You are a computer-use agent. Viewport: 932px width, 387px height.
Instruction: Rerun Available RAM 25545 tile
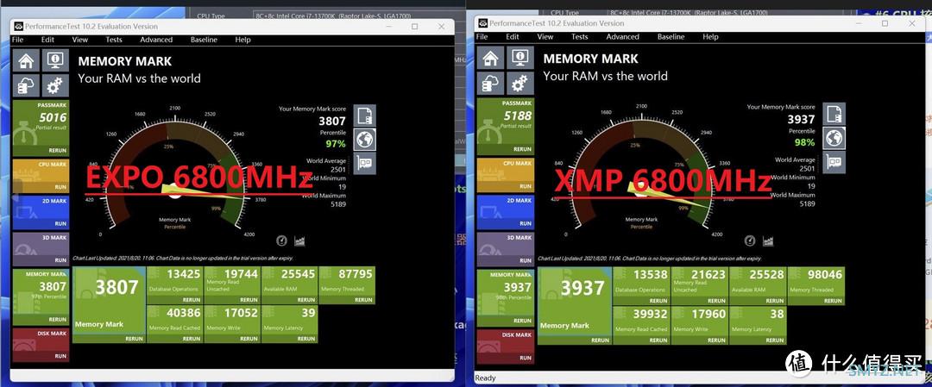306,300
